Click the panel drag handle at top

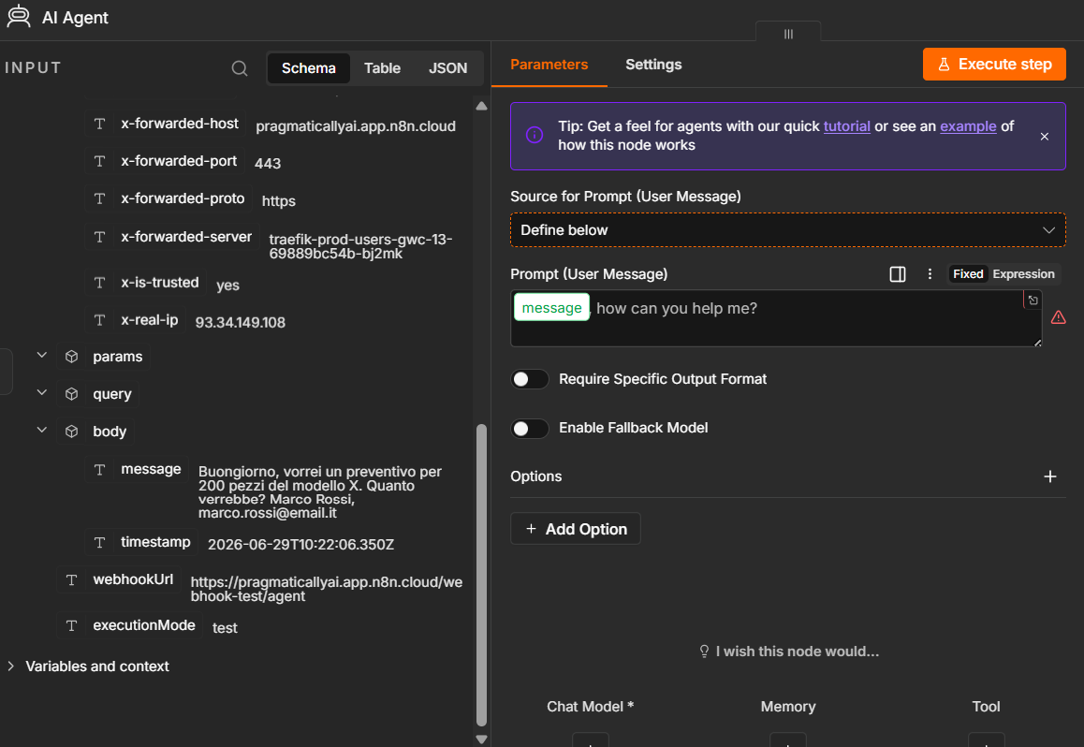[x=788, y=33]
